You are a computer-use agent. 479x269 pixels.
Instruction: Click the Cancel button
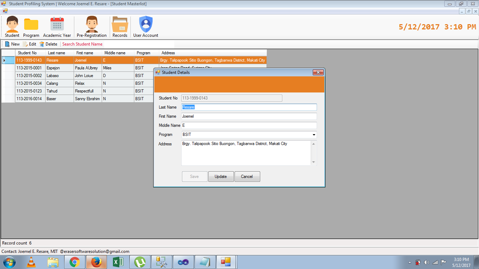[x=247, y=176]
